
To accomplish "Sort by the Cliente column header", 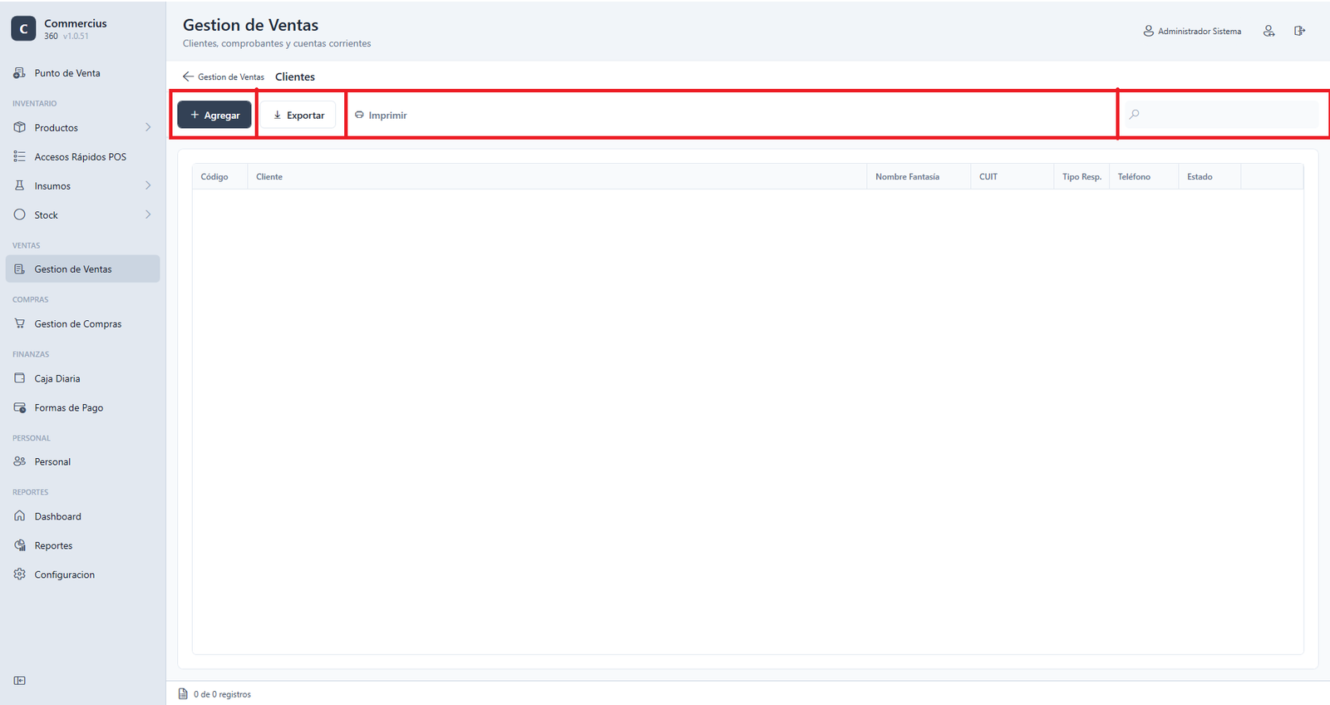I will coord(269,176).
